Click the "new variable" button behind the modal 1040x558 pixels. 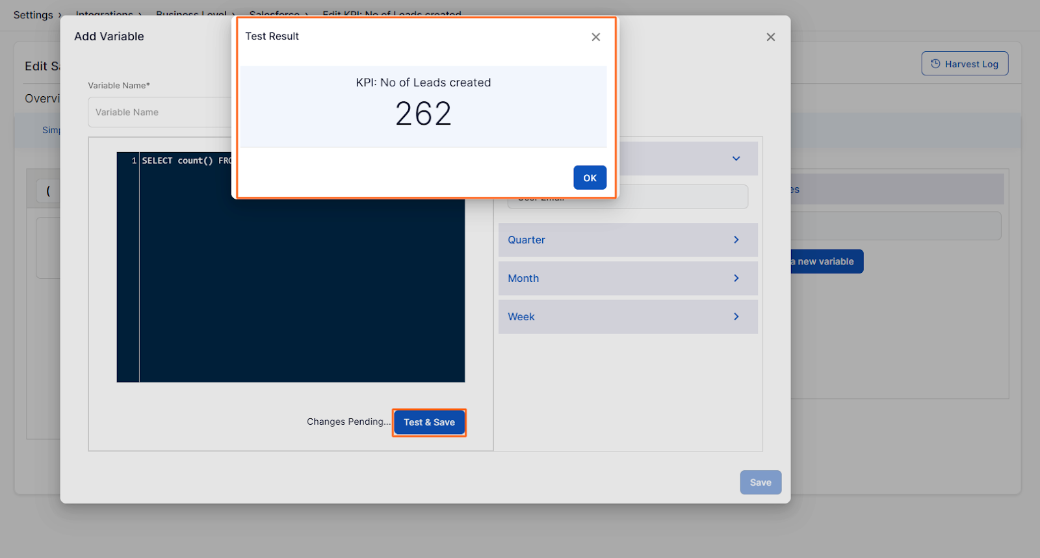tap(827, 261)
